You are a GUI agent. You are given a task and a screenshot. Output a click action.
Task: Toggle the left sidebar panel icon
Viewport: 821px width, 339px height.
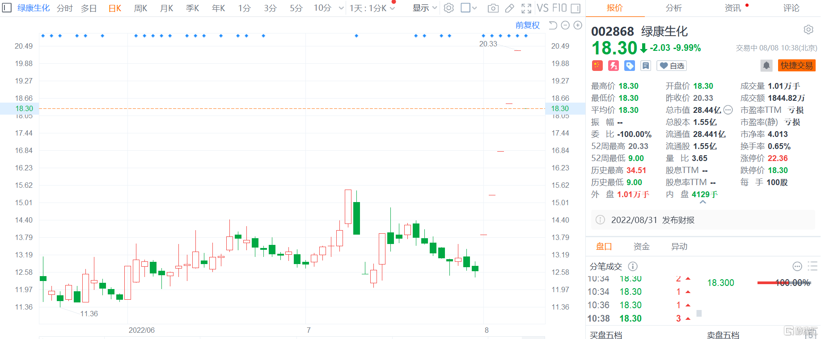point(7,8)
